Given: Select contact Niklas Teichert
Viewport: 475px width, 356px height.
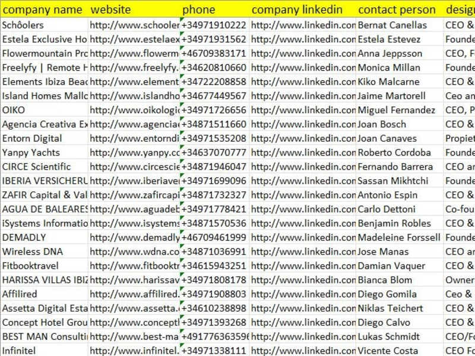Looking at the screenshot, I should point(400,308).
